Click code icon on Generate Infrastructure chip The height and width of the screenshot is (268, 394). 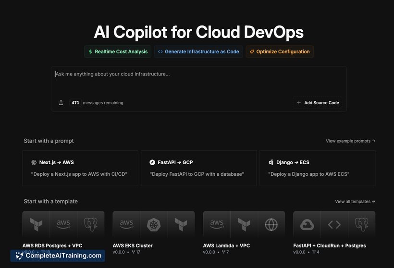tap(160, 52)
